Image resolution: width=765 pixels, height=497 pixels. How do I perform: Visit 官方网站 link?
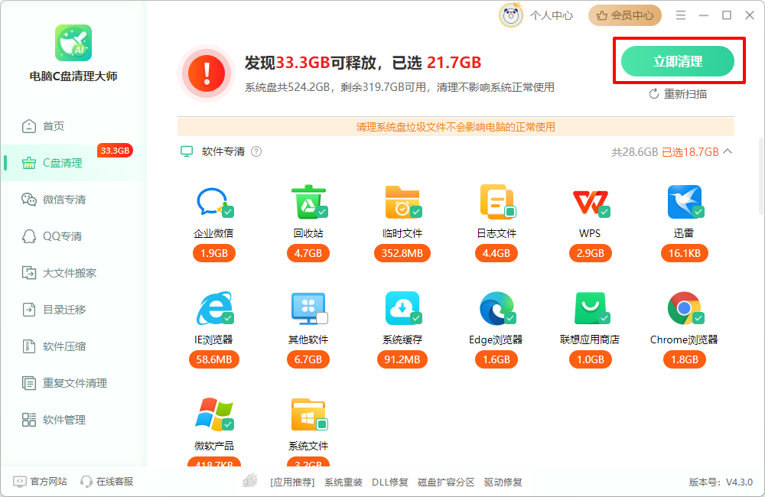click(x=40, y=482)
